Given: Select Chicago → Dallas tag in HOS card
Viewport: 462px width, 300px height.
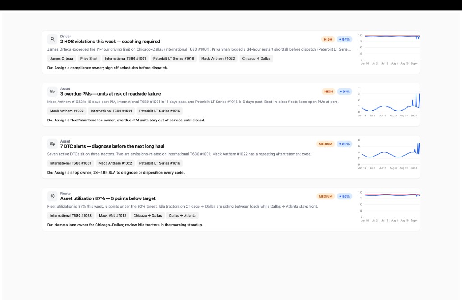Looking at the screenshot, I should point(256,58).
